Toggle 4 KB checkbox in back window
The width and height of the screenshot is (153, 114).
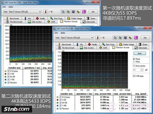pyautogui.click(x=9, y=74)
